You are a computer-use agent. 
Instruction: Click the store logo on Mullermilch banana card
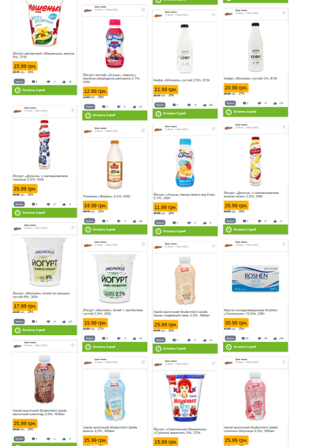click(158, 247)
